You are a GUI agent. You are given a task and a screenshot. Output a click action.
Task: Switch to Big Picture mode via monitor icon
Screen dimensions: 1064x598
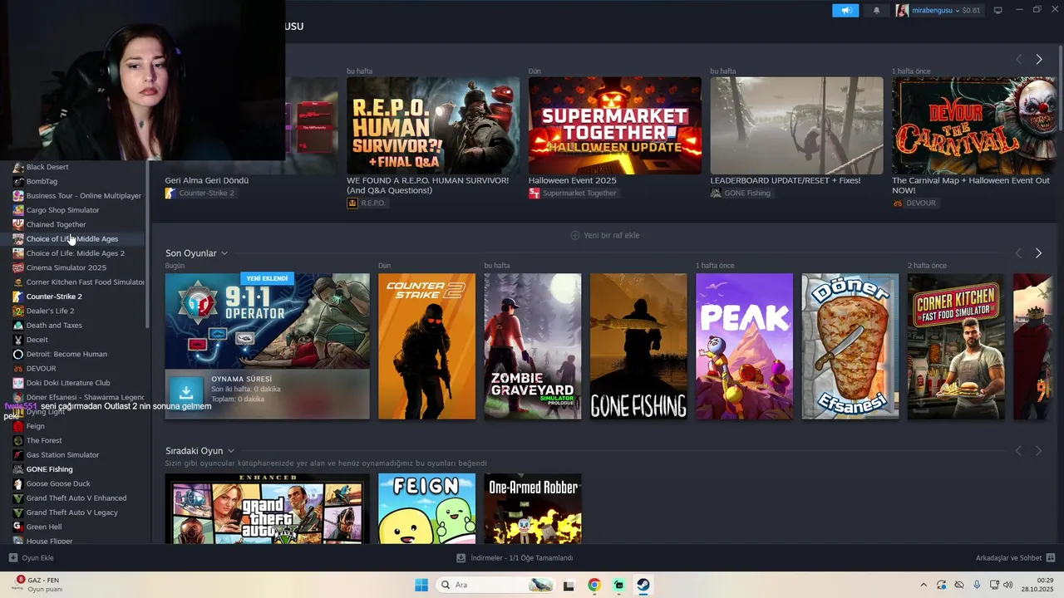997,11
